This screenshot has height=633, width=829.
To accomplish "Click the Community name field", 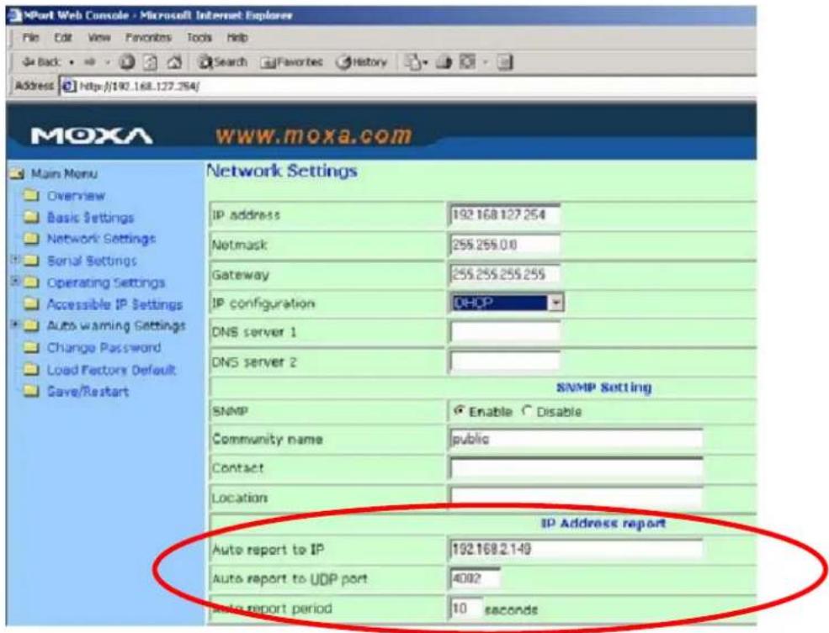I will (x=576, y=439).
